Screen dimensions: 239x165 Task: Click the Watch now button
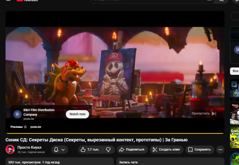pyautogui.click(x=78, y=114)
